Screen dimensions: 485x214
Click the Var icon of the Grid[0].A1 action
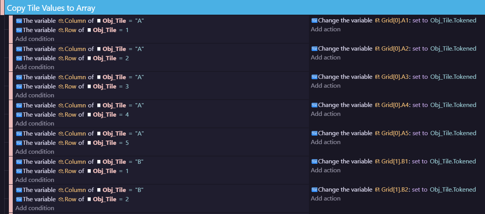click(314, 20)
